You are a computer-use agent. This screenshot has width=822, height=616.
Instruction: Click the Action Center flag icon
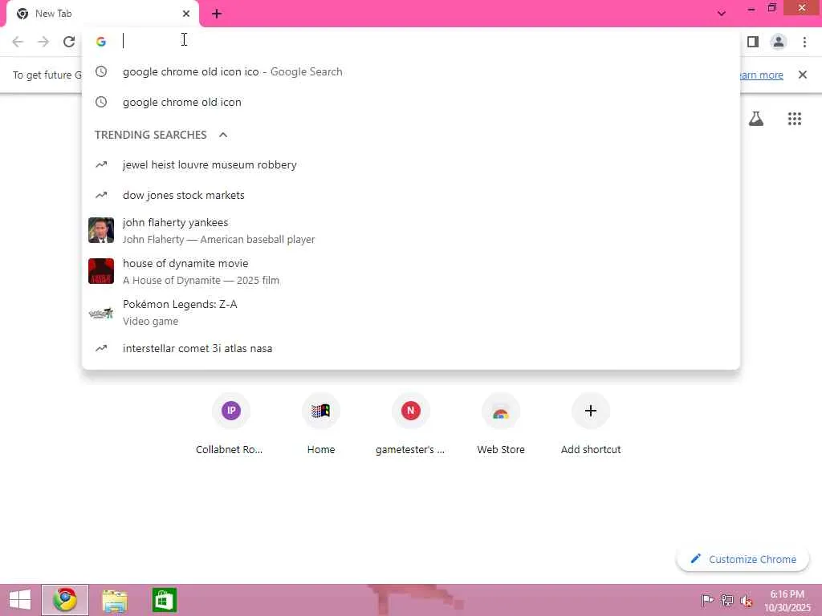point(707,600)
